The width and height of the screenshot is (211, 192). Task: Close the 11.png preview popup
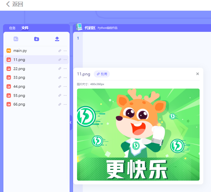click(197, 74)
